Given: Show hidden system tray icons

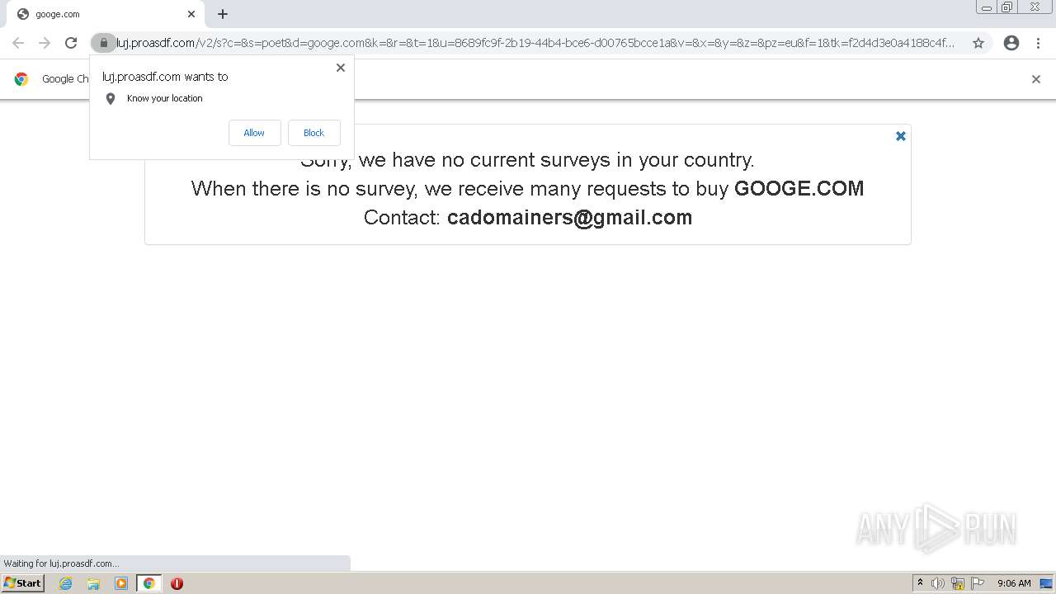Looking at the screenshot, I should coord(920,583).
